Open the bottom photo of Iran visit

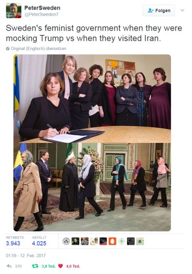coord(92,187)
